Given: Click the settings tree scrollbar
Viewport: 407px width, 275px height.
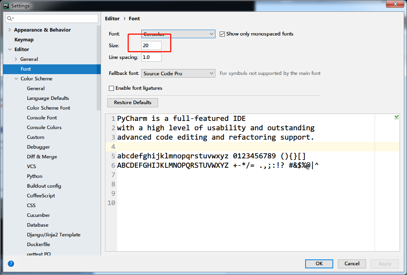Looking at the screenshot, I should [99, 68].
